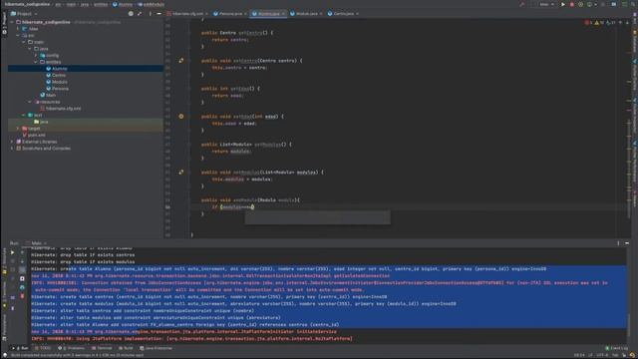638x359 pixels.
Task: Hide the Project tool window
Action: [x=159, y=14]
